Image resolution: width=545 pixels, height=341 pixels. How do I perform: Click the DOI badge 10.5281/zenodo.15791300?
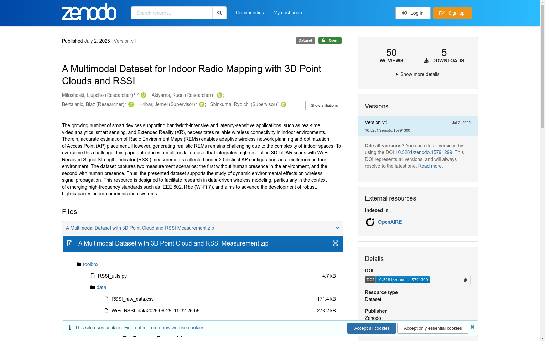pos(397,280)
